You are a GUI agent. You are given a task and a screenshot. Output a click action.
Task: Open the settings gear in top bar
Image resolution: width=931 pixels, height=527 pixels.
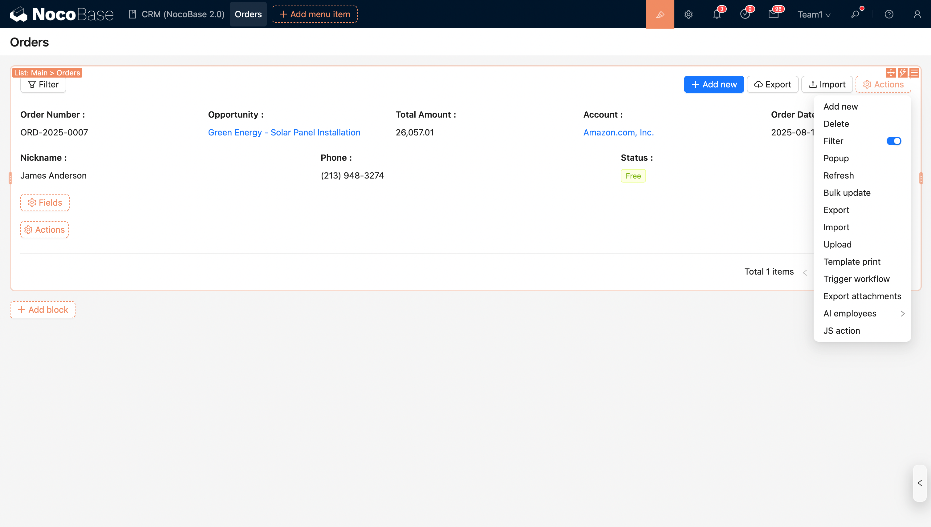[688, 14]
